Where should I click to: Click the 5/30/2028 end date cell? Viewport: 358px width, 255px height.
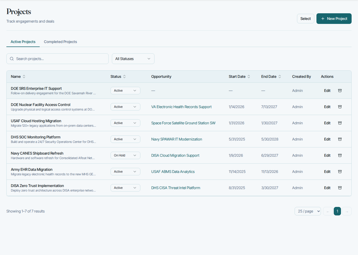tap(270, 139)
